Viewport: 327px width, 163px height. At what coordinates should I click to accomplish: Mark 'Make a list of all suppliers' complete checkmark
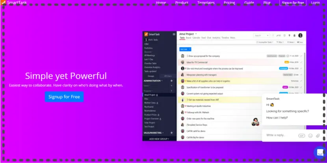[301, 81]
